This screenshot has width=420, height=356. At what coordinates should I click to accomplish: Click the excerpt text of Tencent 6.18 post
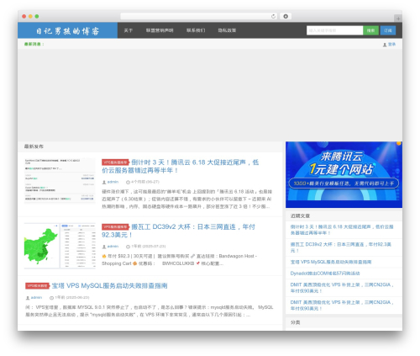[186, 199]
